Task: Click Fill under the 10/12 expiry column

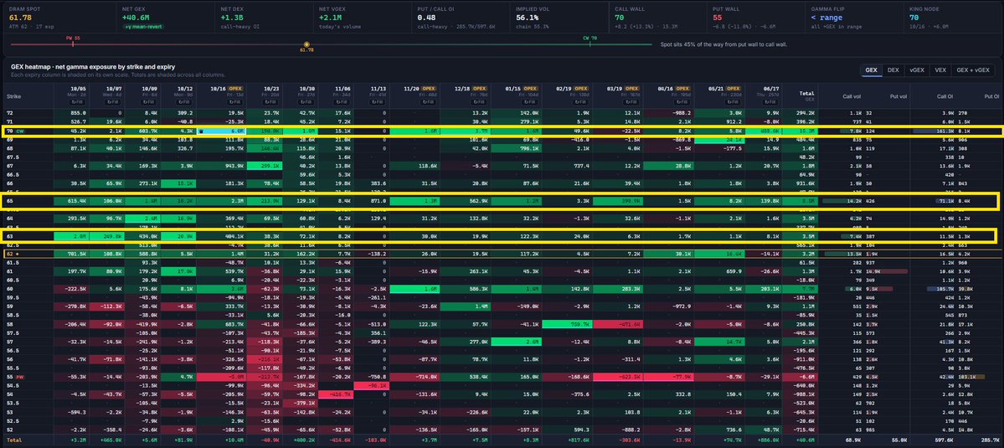Action: point(183,102)
